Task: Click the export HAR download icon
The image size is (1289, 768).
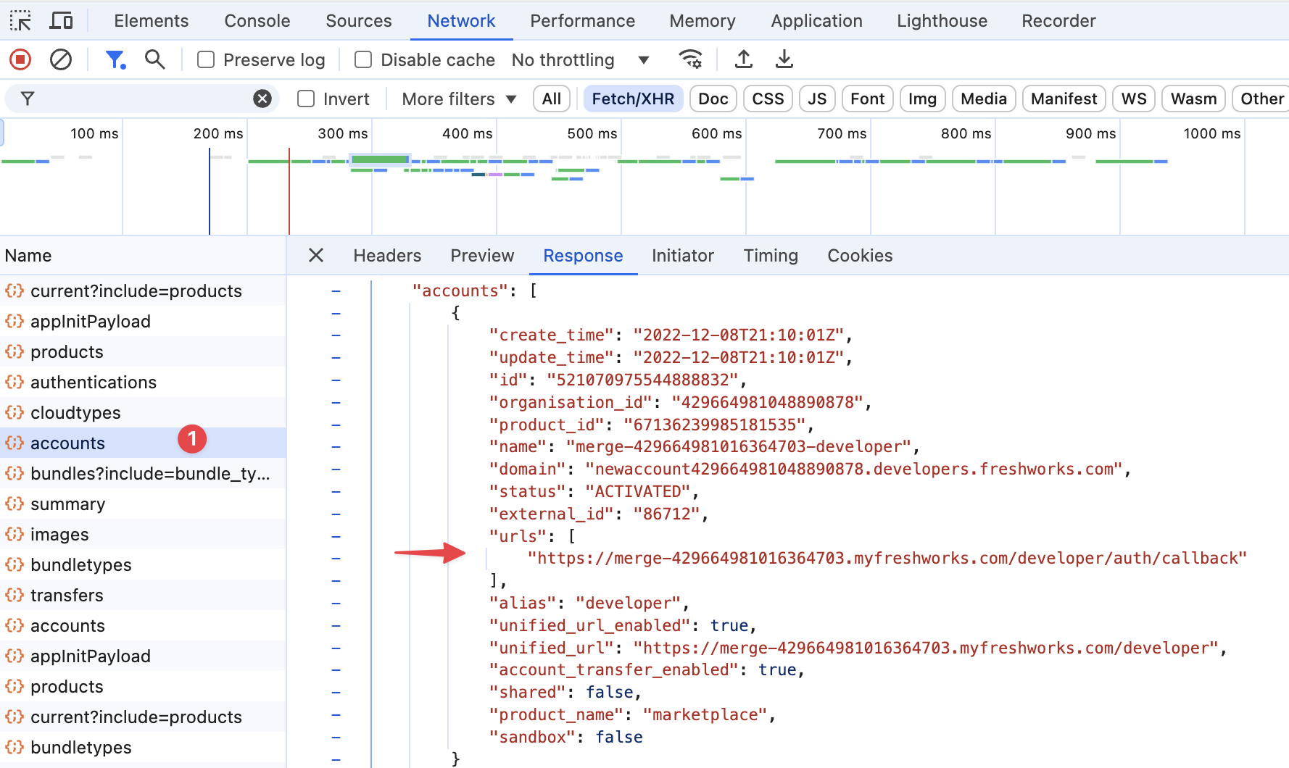Action: click(784, 59)
